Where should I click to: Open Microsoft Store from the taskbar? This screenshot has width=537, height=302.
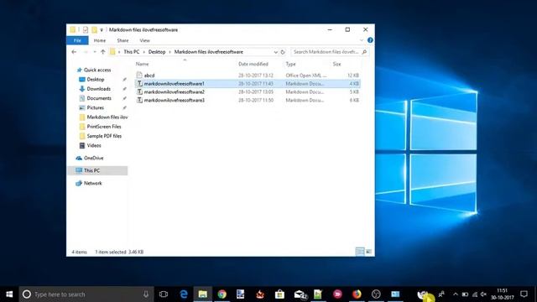click(279, 294)
